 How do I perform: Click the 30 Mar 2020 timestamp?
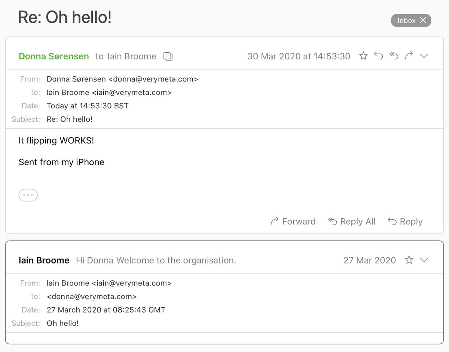pyautogui.click(x=299, y=56)
